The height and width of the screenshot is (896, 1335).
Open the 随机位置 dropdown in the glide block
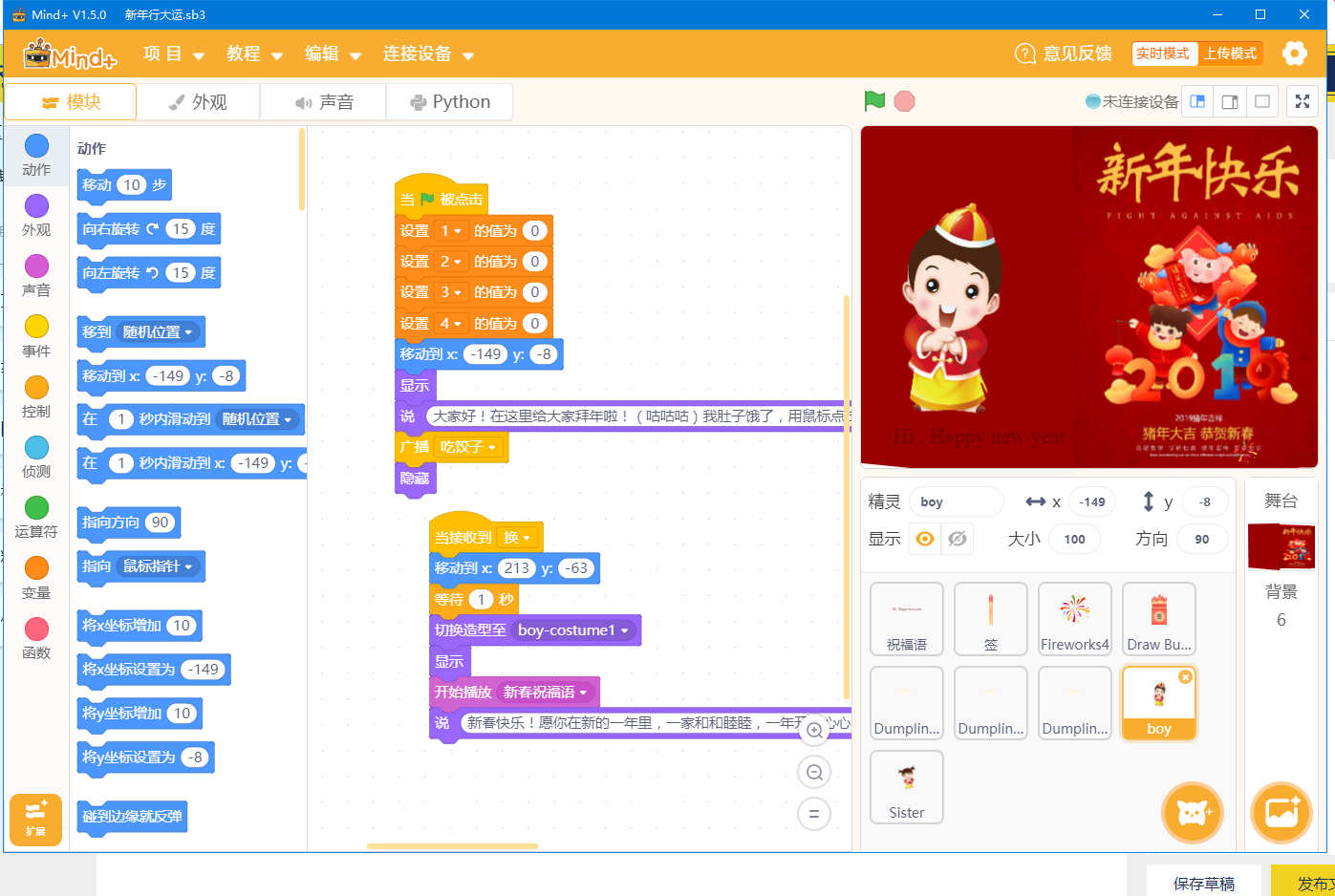coord(258,419)
